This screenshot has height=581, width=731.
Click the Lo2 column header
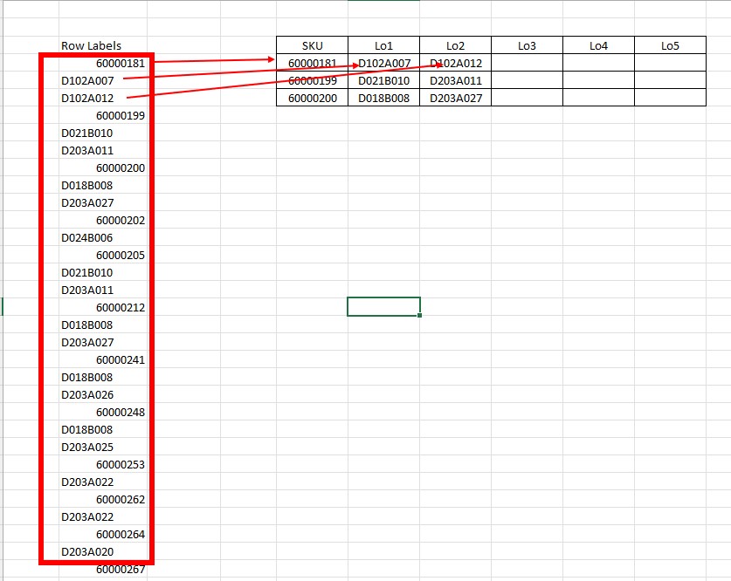(x=456, y=45)
